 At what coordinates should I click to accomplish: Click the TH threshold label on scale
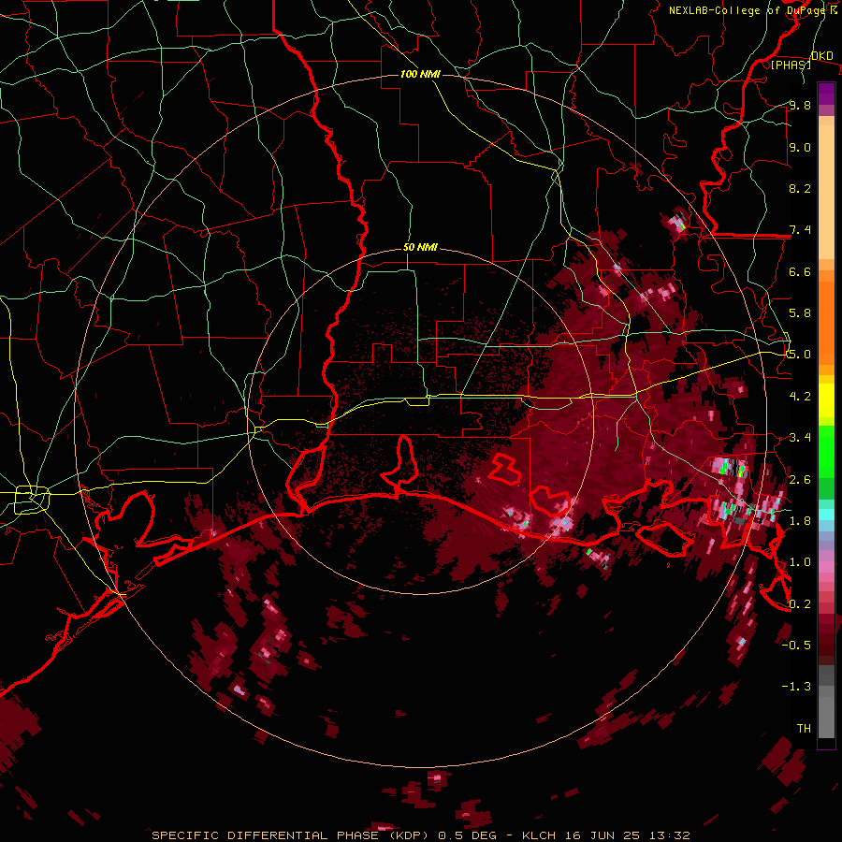click(804, 728)
